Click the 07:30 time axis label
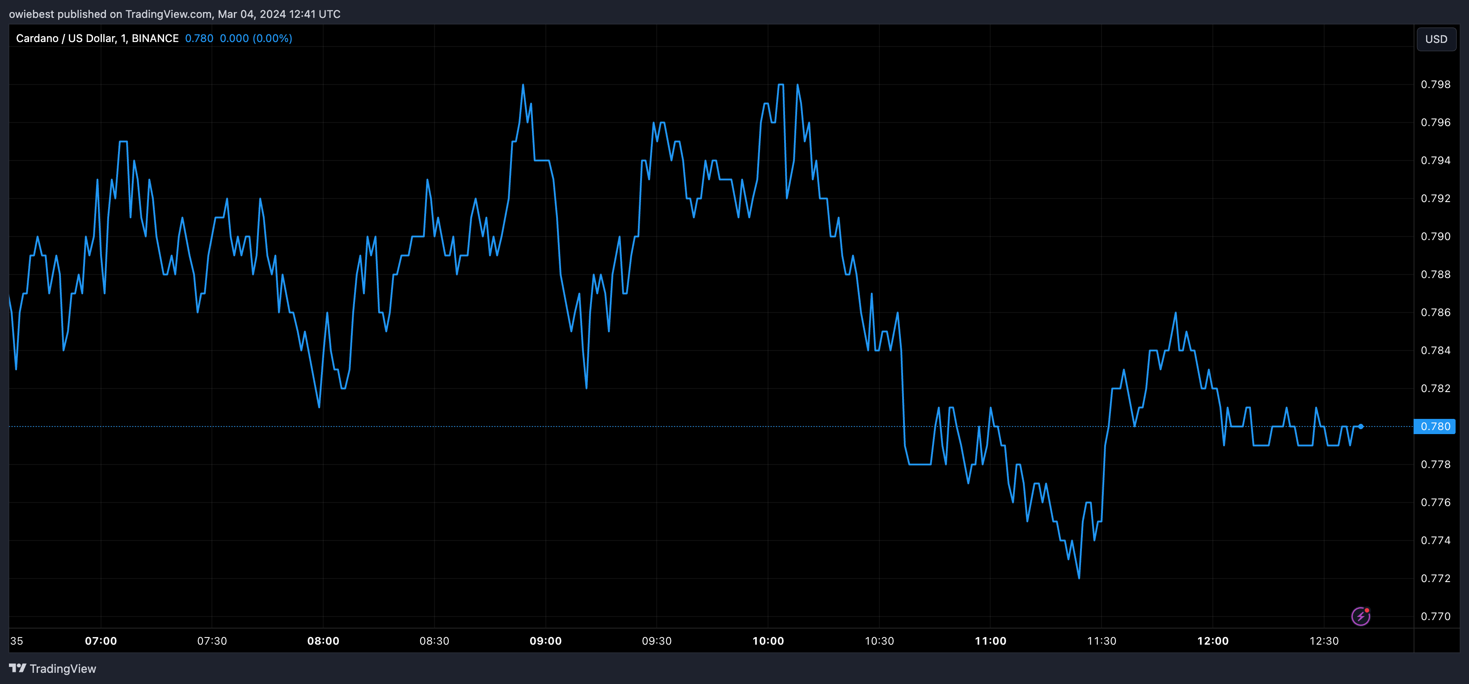 tap(212, 641)
